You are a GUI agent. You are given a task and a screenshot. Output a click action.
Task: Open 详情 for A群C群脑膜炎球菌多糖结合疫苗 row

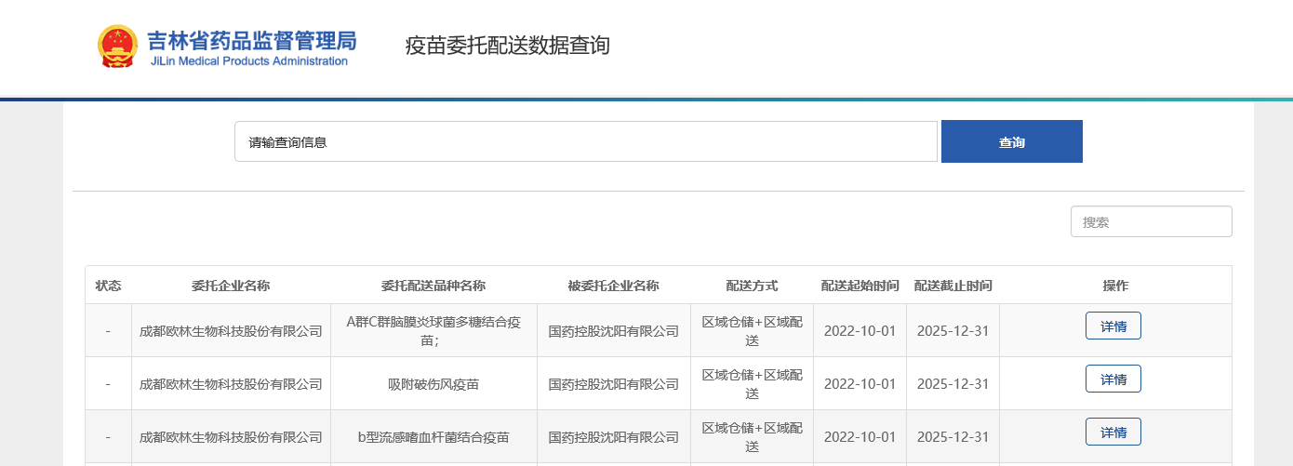click(1113, 326)
